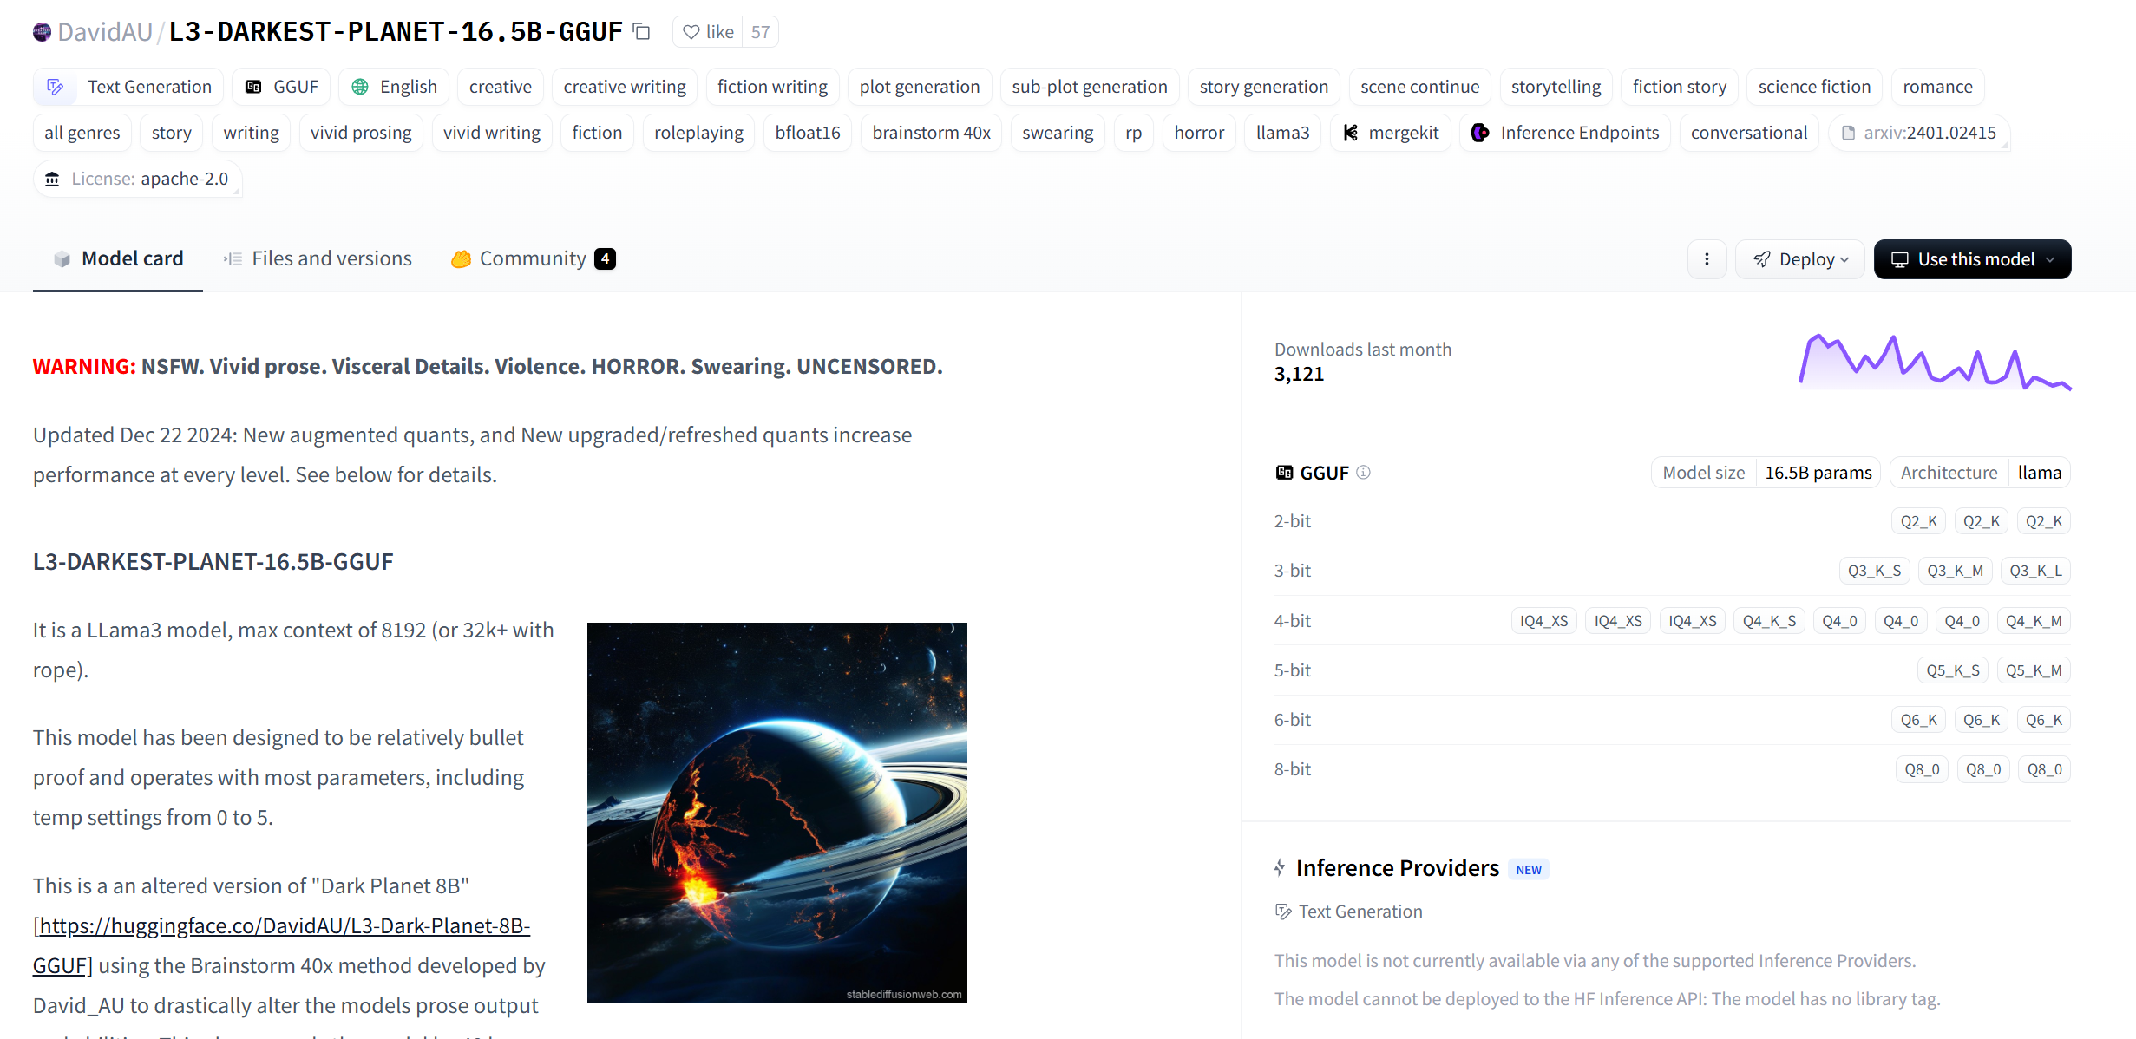Click the bfloat16 tag
The width and height of the screenshot is (2136, 1039).
807,133
